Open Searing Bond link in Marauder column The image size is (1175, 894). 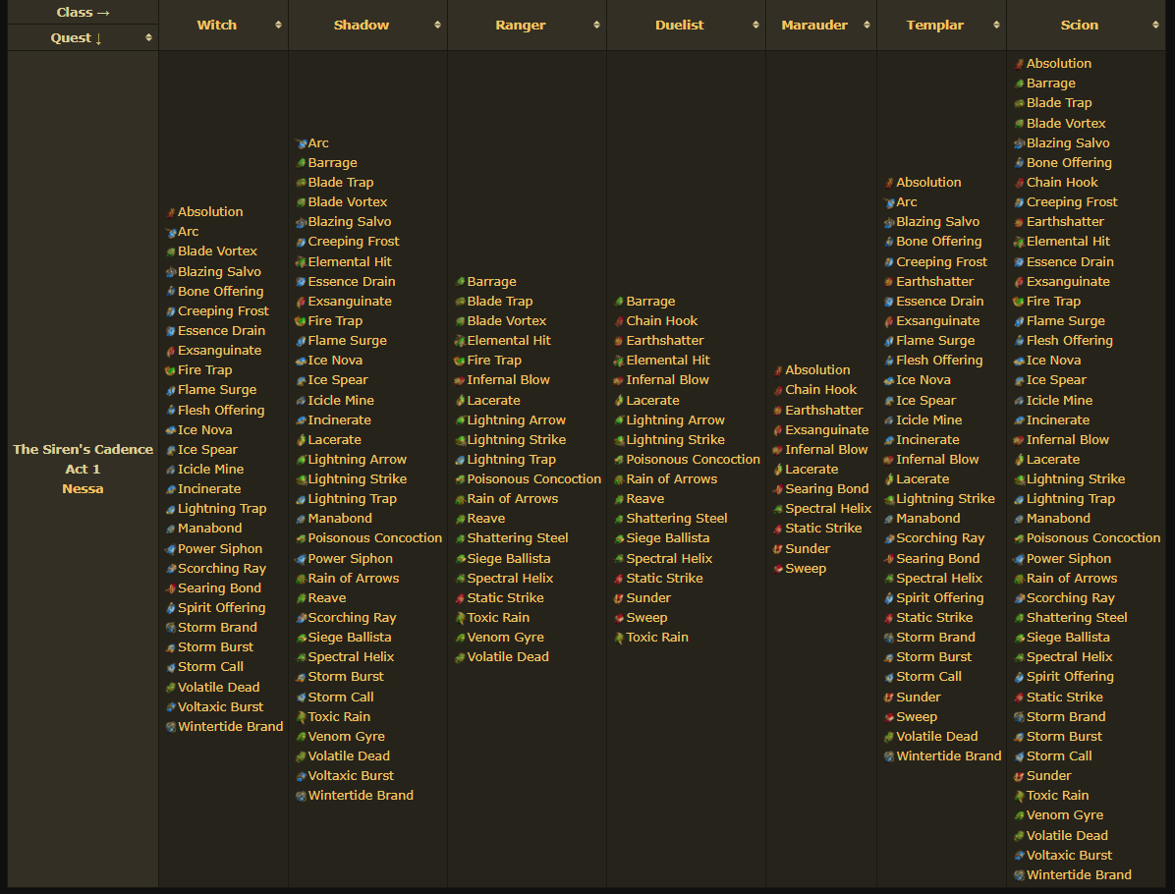coord(827,488)
